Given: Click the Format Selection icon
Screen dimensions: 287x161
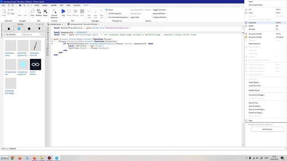Looking at the screenshot, I should [54, 12].
